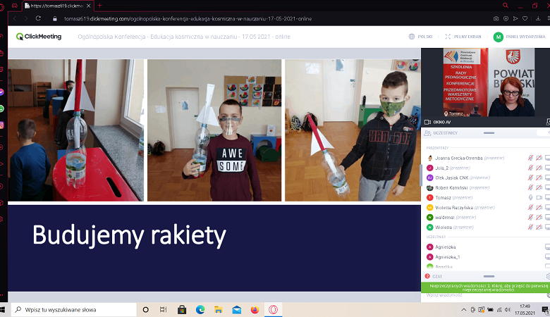The height and width of the screenshot is (317, 550).
Task: Click left rocket photo on slide
Action: (x=75, y=130)
